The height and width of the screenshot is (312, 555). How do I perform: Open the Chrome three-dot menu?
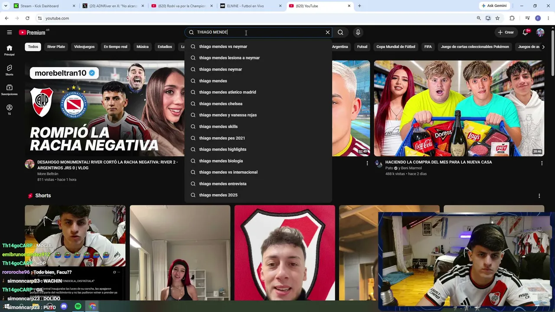point(548,18)
